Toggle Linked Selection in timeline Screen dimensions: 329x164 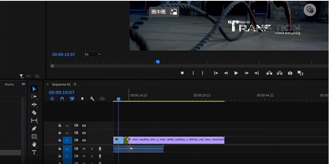point(72,98)
